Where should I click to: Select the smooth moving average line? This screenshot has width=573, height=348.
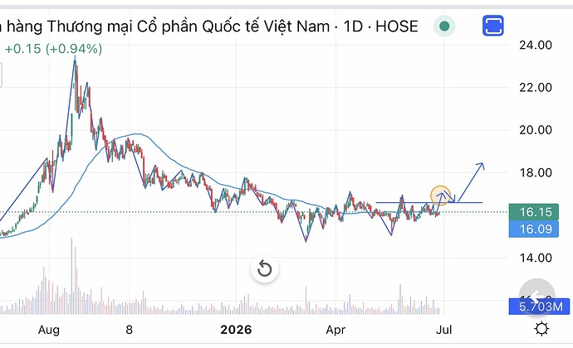(137, 134)
